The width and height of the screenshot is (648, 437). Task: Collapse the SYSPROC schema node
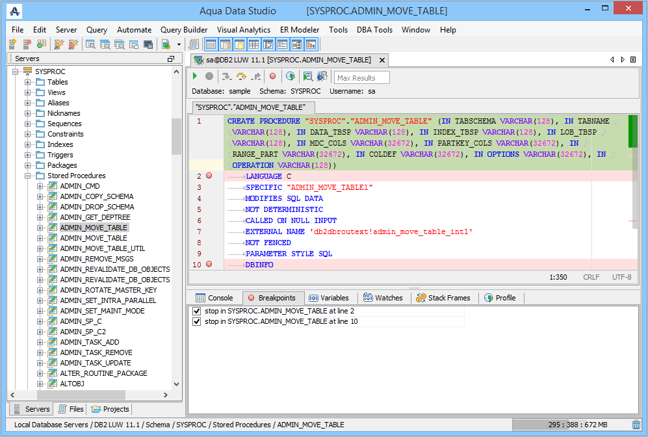point(16,72)
